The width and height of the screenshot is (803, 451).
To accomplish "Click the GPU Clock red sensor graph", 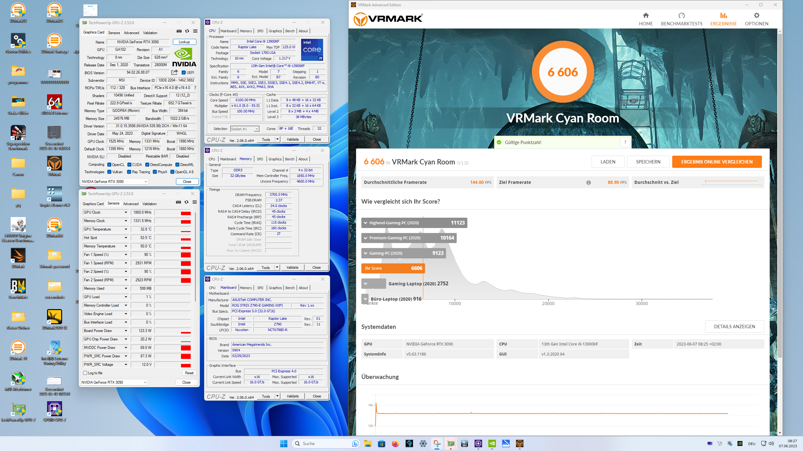I will point(173,212).
